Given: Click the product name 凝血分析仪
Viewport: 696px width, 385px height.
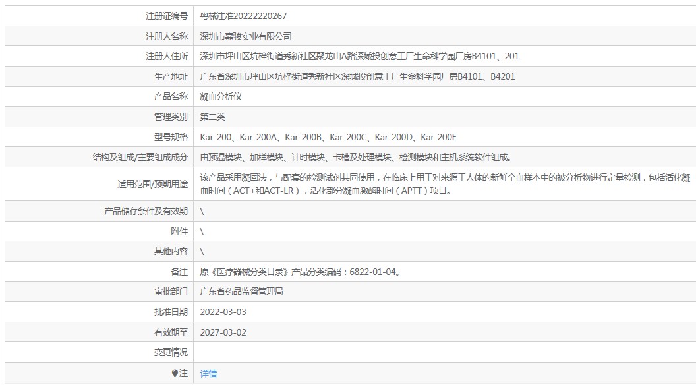Looking at the screenshot, I should tap(221, 96).
